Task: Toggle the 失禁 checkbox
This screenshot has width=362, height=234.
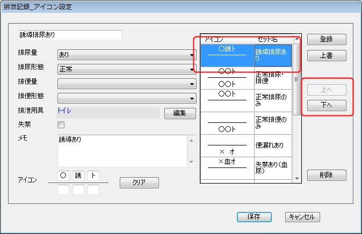Action: pos(61,125)
